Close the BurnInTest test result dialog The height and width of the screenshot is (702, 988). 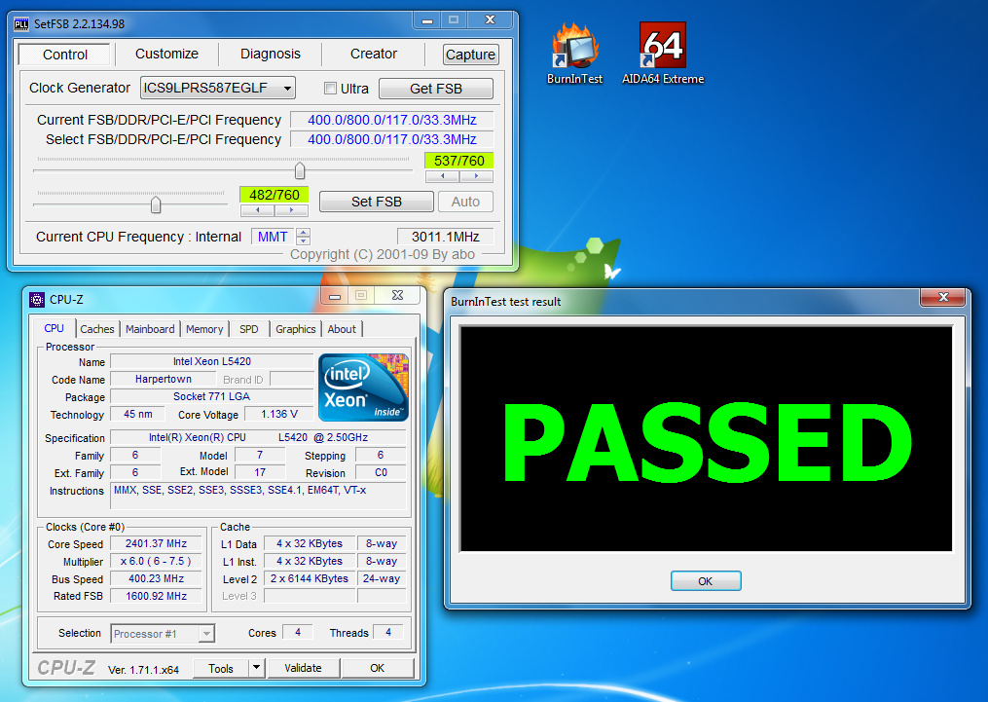[x=943, y=297]
